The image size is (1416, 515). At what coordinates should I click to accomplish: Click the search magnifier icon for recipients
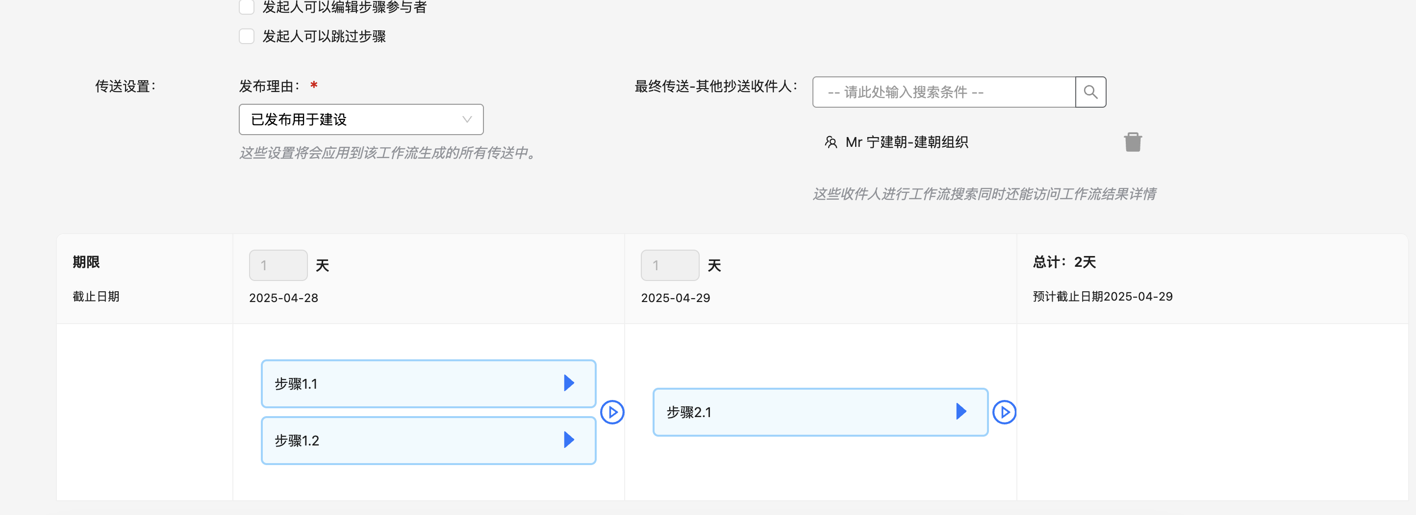[1090, 92]
